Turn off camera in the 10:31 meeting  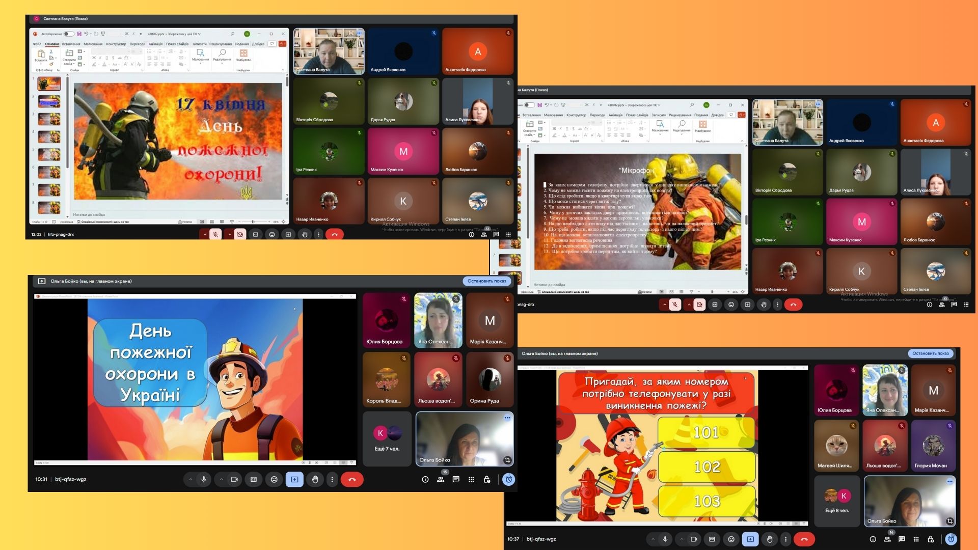[x=234, y=479]
